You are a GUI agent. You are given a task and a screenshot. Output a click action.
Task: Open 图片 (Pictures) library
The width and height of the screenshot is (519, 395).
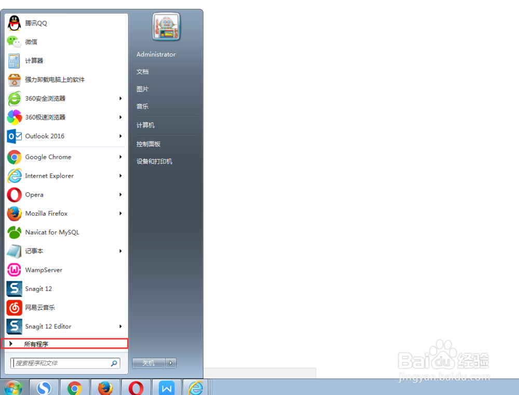(x=142, y=89)
